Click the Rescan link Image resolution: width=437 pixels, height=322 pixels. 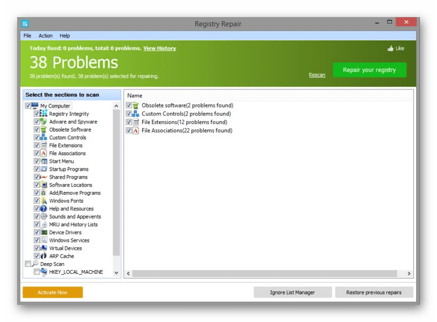tap(317, 75)
